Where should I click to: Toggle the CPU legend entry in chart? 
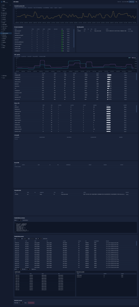(x=130, y=58)
